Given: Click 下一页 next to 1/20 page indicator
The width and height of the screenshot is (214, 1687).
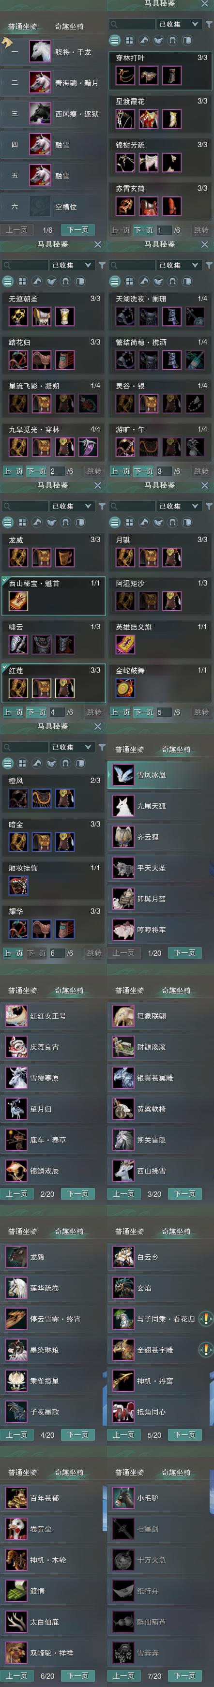Looking at the screenshot, I should click(x=184, y=953).
